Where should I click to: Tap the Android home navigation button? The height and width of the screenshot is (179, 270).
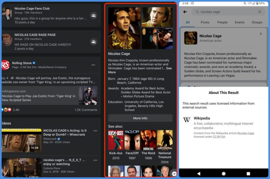coord(223,174)
